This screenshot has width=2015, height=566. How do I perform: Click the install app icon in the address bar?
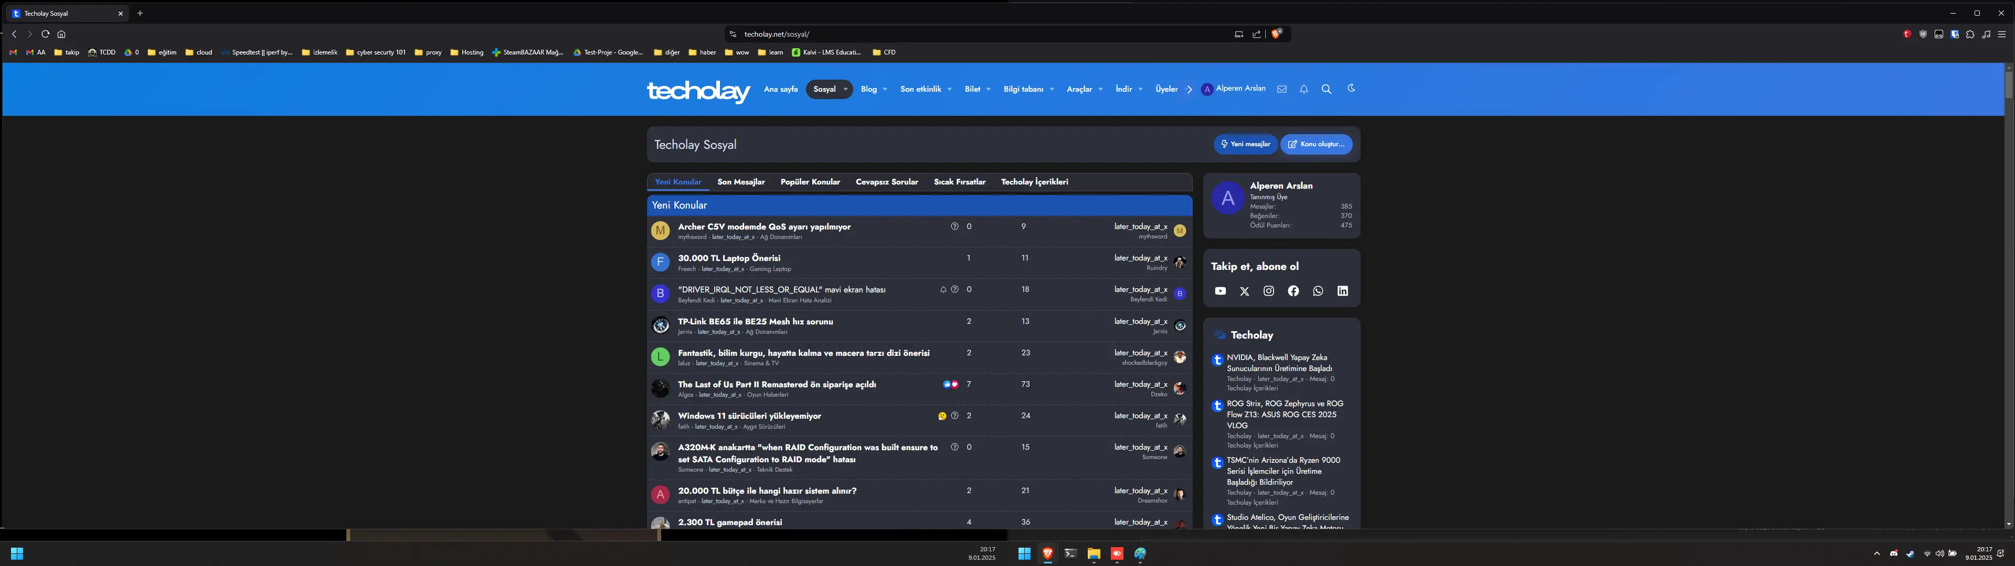(1238, 34)
